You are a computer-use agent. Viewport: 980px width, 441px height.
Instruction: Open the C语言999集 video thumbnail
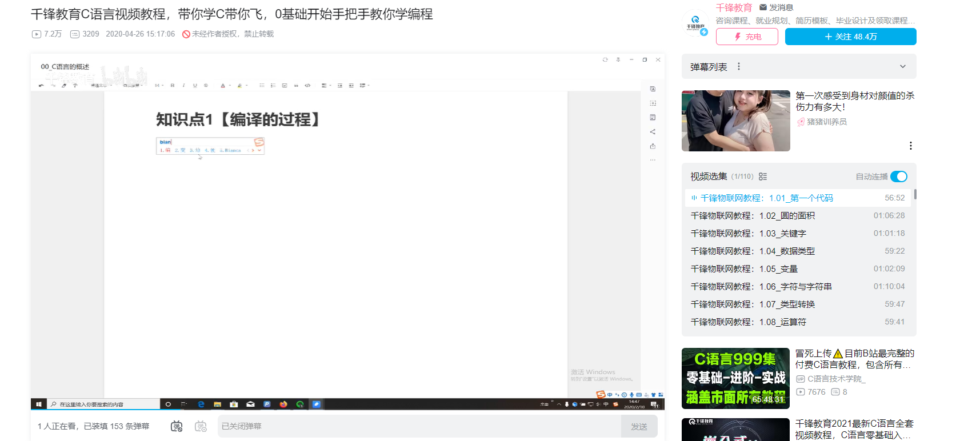[x=735, y=378]
